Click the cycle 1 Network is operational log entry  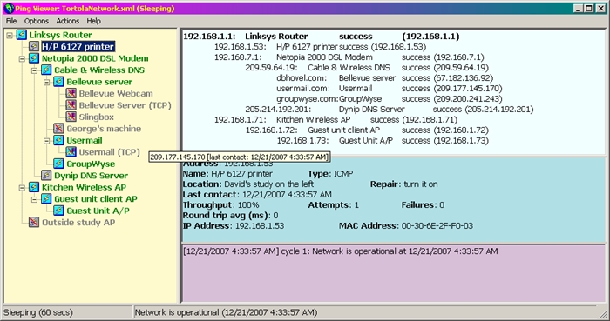tap(341, 251)
